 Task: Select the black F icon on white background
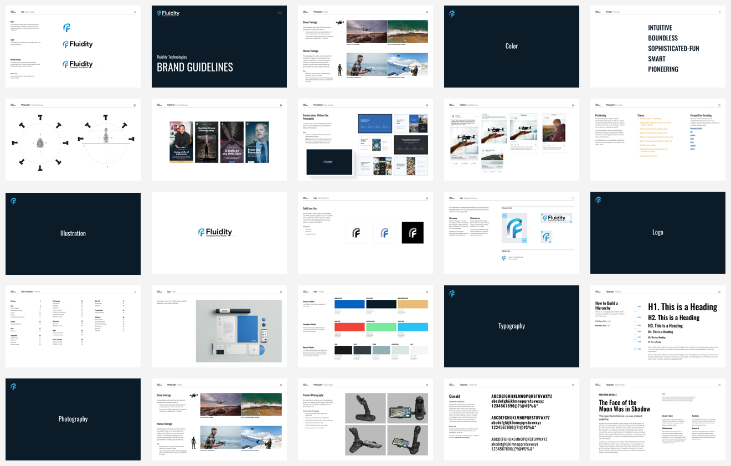356,233
